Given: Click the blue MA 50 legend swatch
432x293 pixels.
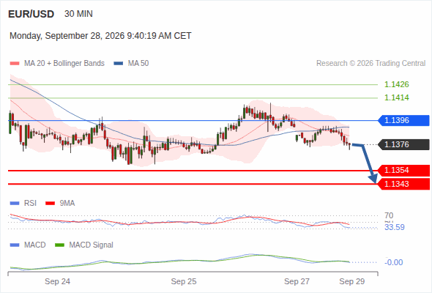Looking at the screenshot, I should [x=119, y=64].
